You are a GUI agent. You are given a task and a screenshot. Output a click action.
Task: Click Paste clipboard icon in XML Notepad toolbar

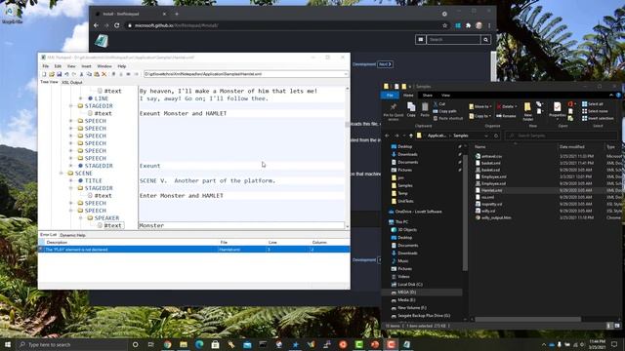pos(97,74)
